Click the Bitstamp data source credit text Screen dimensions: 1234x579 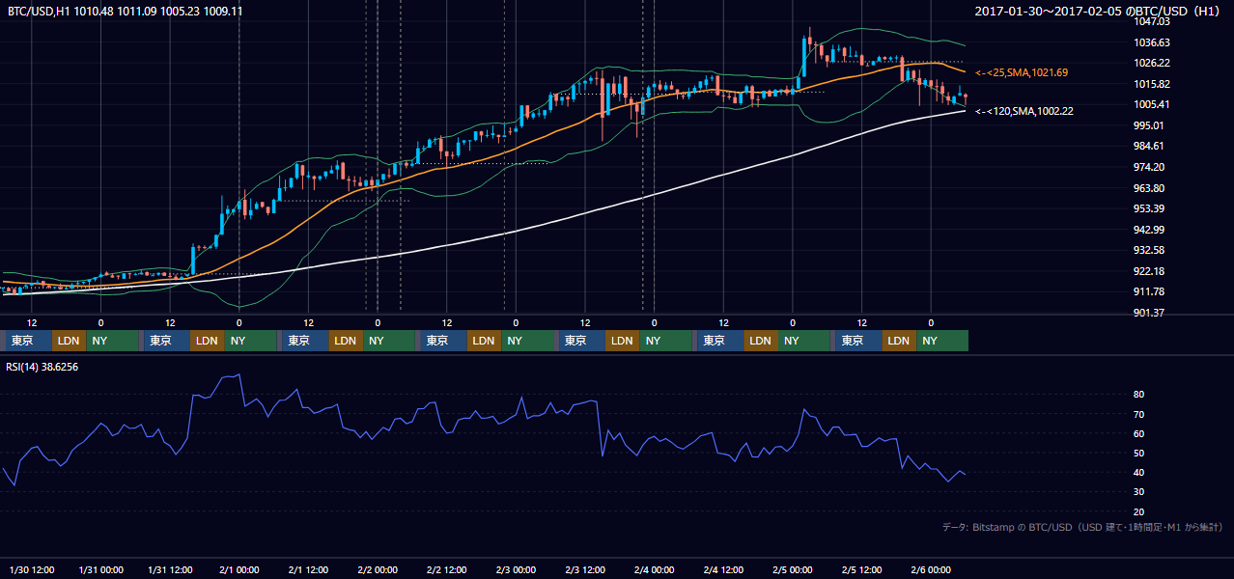coord(1082,527)
